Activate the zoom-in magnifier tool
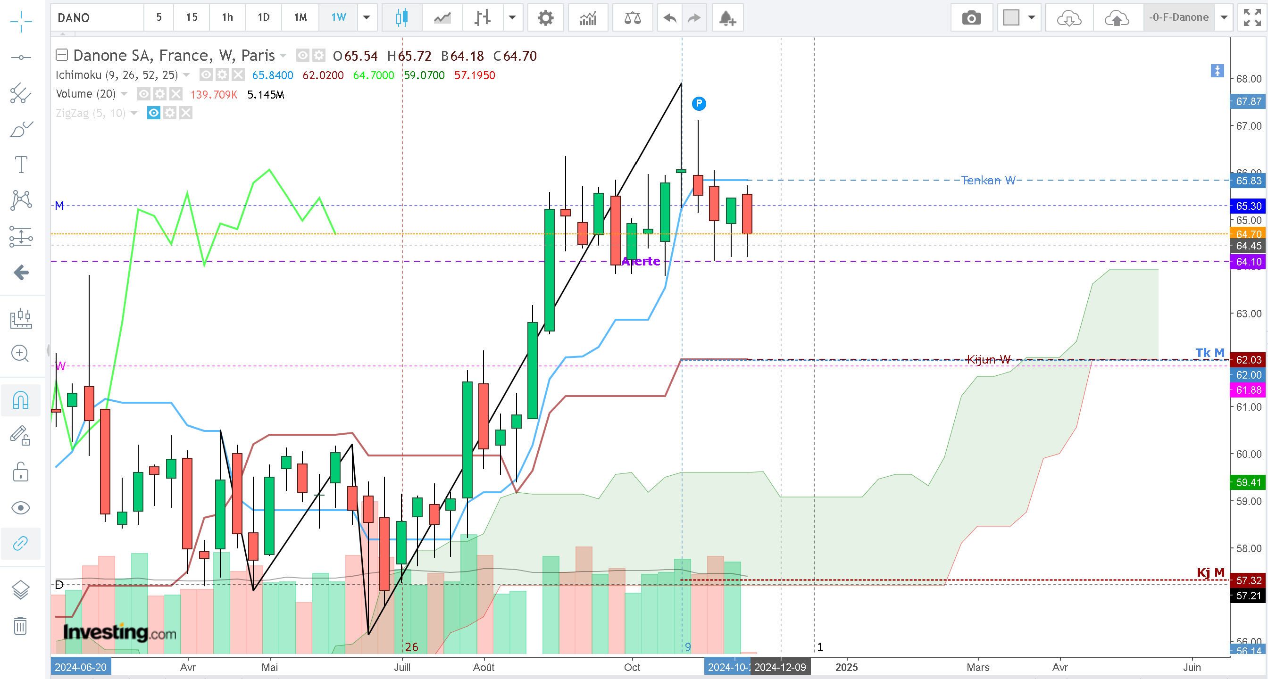1268x679 pixels. 21,353
